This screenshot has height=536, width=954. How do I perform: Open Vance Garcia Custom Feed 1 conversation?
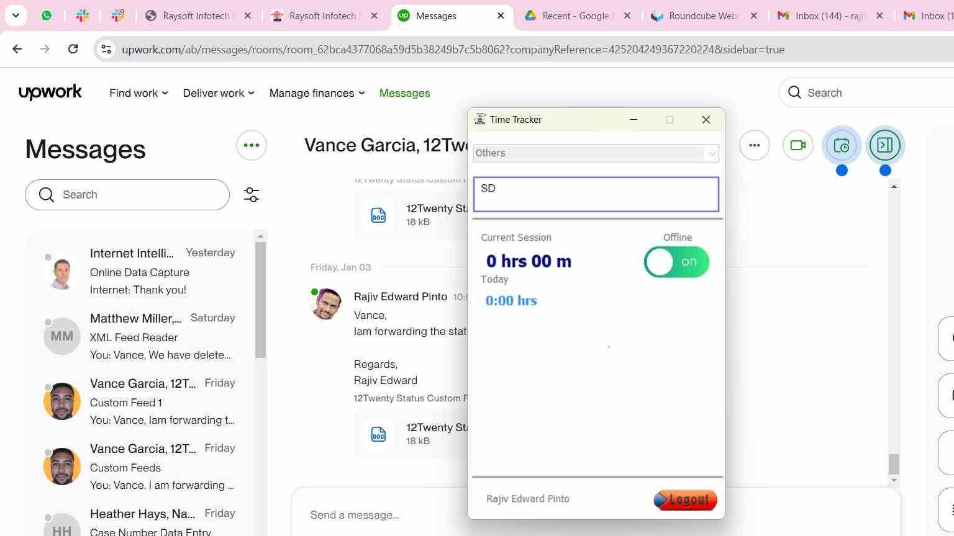pos(140,401)
